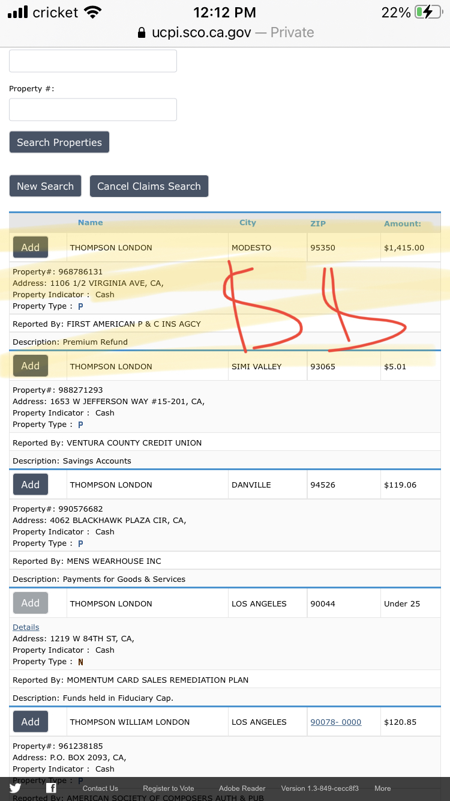Sort by the Name column header
Viewport: 450px width, 801px height.
click(91, 222)
